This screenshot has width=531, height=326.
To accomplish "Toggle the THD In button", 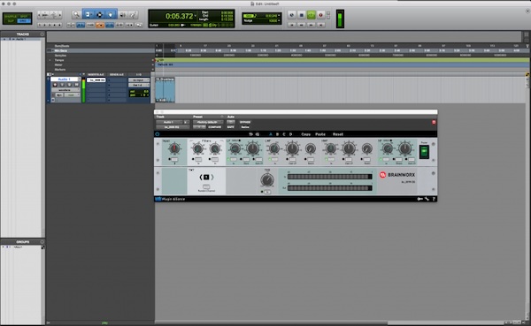I will click(267, 192).
